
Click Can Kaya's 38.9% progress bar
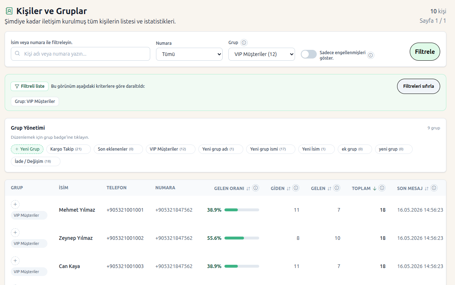click(x=242, y=266)
